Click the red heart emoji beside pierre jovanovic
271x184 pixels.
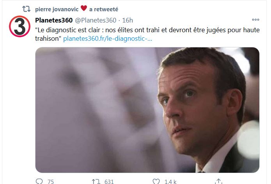83,8
